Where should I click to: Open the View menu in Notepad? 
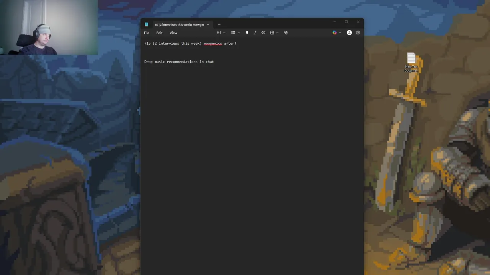pos(173,33)
